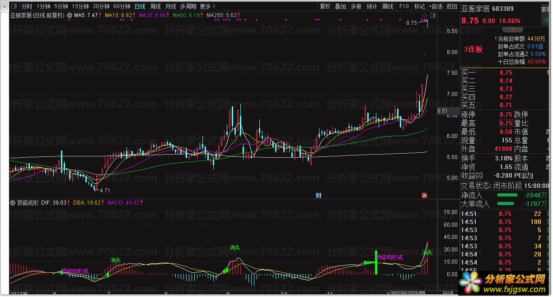Click the MA20: 6.66 indicator label

[x=152, y=15]
